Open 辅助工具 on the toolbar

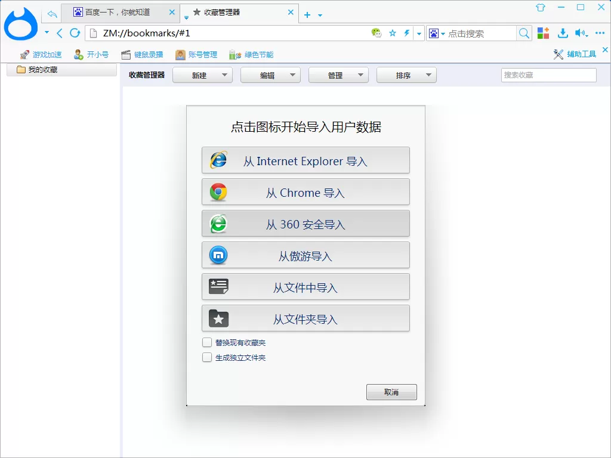pyautogui.click(x=575, y=54)
